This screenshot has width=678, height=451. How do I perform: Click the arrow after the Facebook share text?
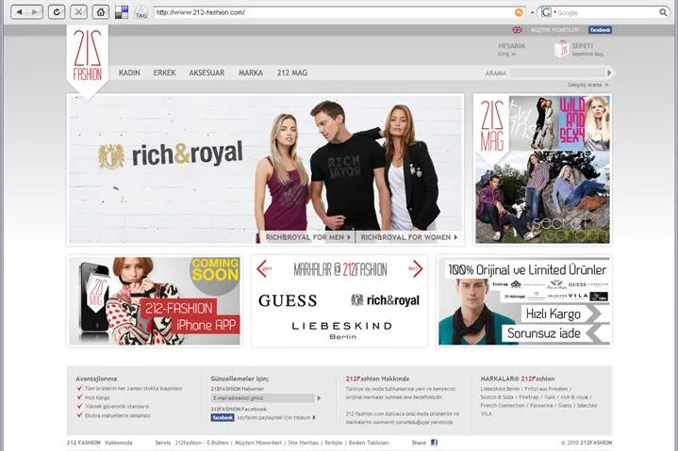[314, 417]
